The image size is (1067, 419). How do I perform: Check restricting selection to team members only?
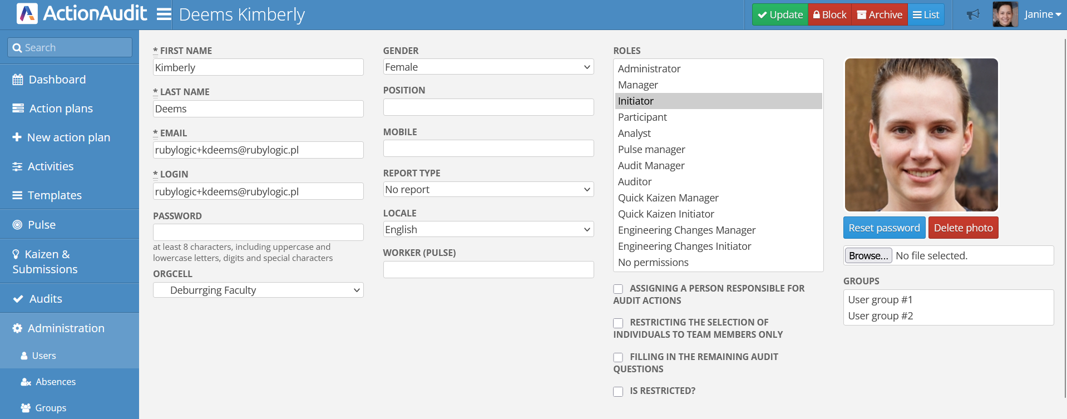pos(618,323)
